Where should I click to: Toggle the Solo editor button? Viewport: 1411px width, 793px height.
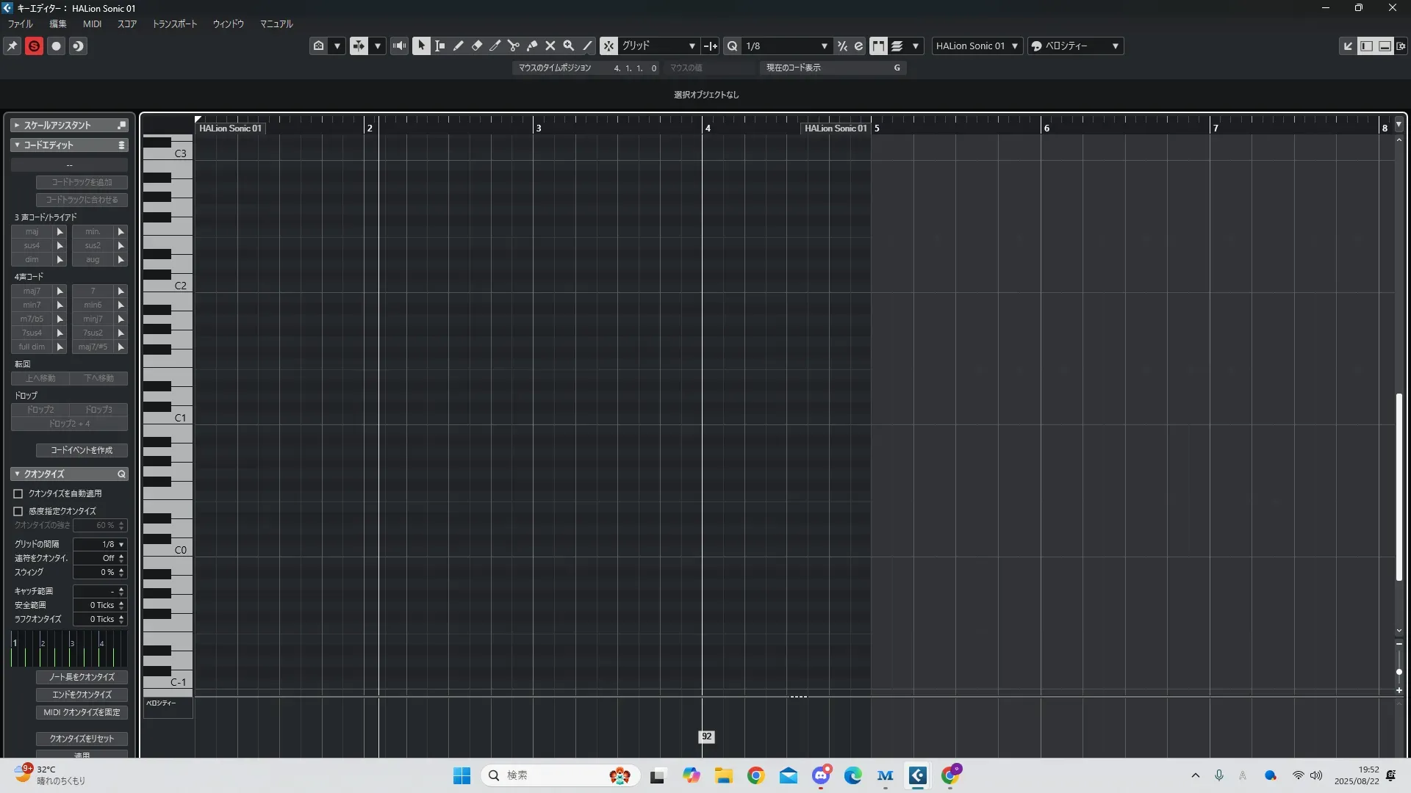click(x=34, y=46)
